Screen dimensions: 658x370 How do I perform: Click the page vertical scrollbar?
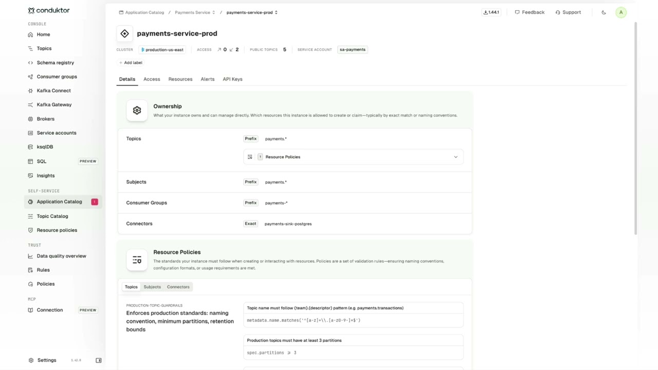[636, 128]
